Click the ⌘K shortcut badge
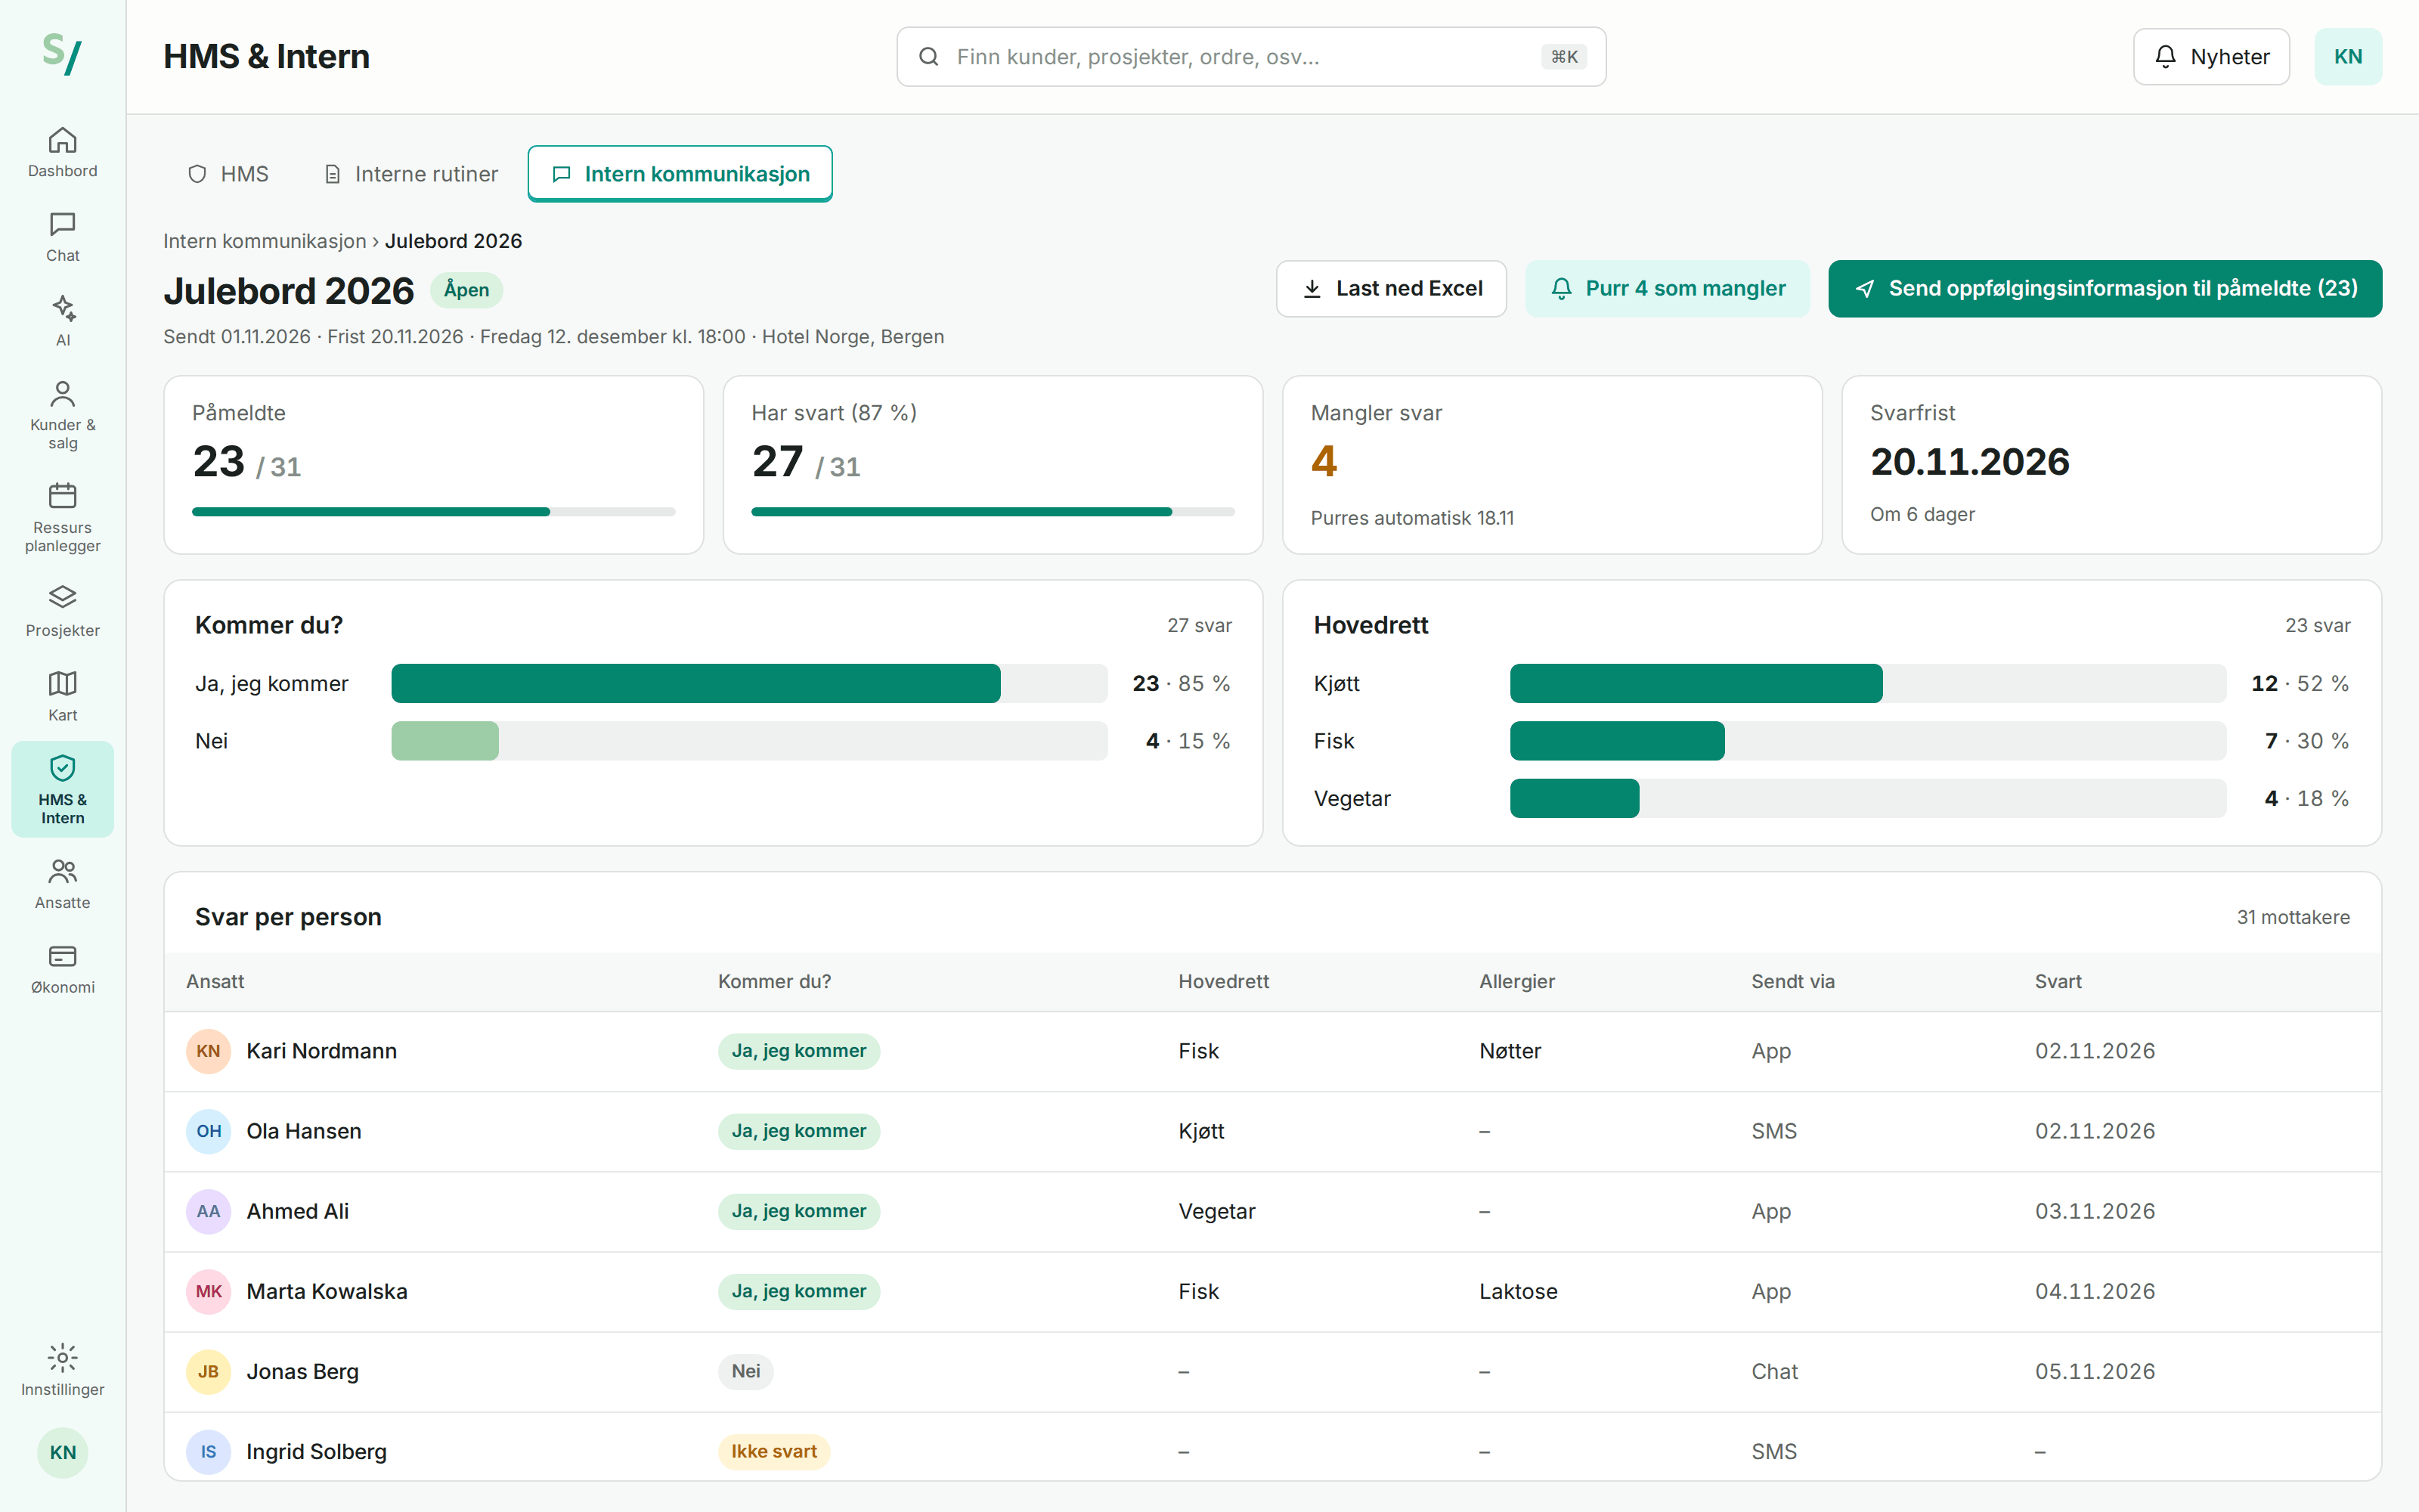2419x1512 pixels. pos(1563,57)
